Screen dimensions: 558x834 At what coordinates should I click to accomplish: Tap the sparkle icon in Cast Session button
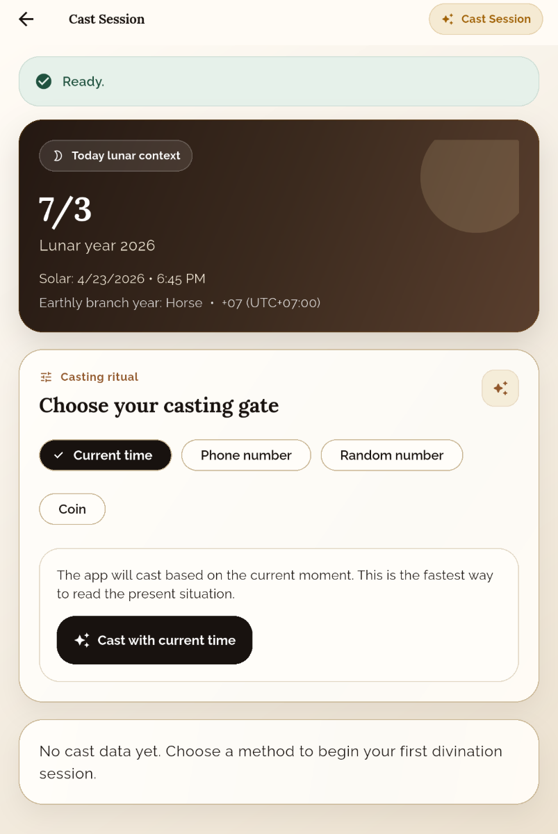(448, 19)
